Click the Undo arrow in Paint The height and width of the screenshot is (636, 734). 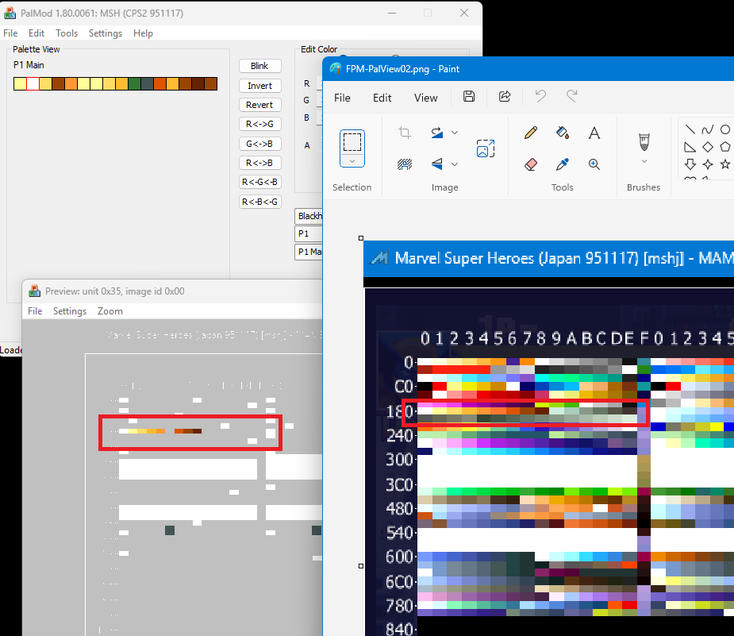click(x=540, y=96)
